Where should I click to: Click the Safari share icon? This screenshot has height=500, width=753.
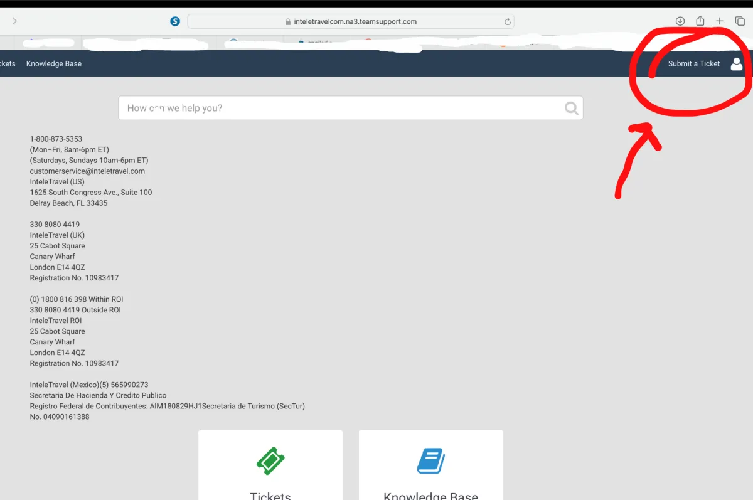(x=700, y=21)
